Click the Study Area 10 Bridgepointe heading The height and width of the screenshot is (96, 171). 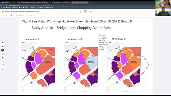coord(71,28)
